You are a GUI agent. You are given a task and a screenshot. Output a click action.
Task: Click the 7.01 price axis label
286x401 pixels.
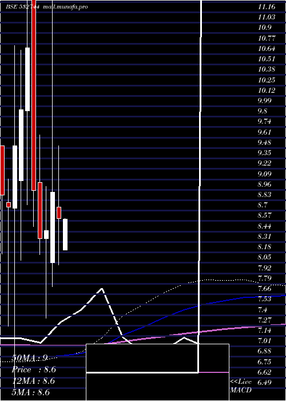coord(265,341)
